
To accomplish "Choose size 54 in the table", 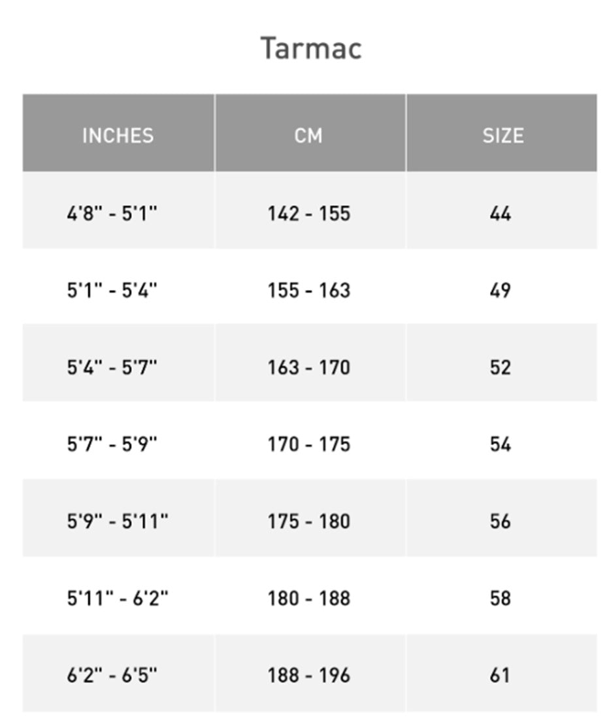I will (x=500, y=444).
